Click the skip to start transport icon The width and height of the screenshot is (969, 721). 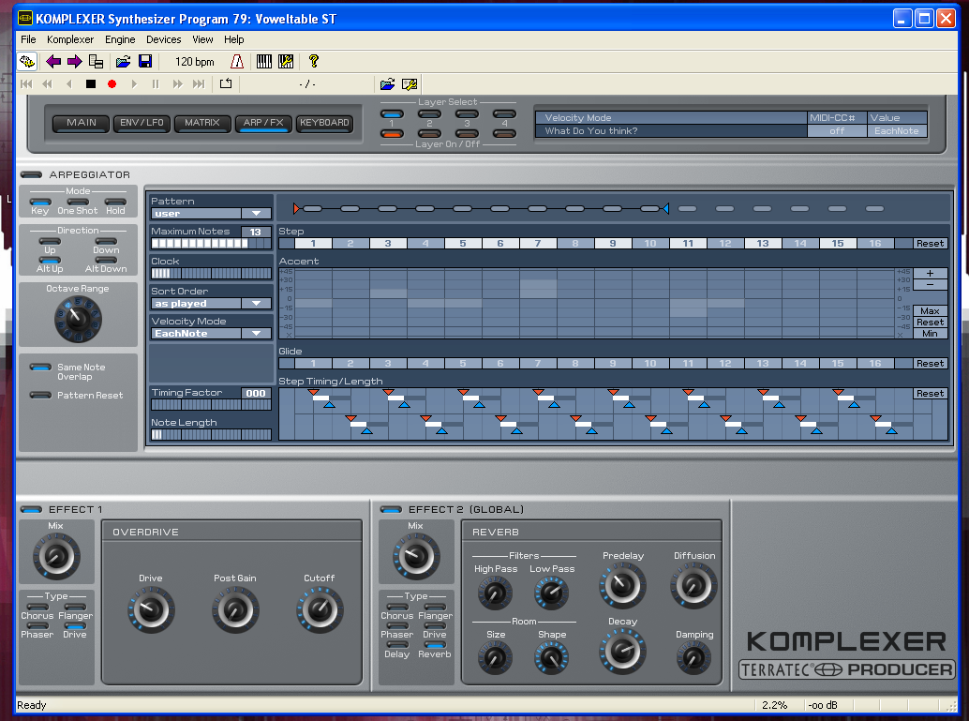click(26, 84)
